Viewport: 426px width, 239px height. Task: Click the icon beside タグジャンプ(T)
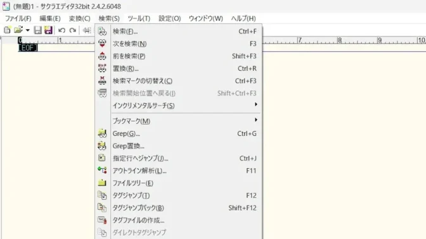[102, 195]
